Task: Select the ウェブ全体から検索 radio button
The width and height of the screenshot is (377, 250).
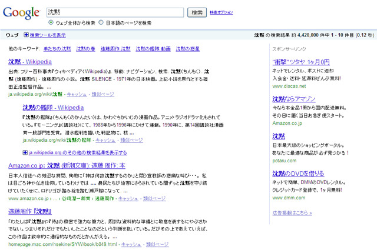Action: click(51, 22)
